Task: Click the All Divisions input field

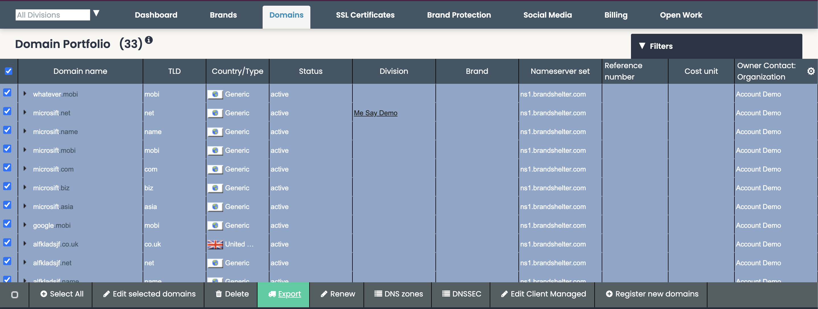Action: click(52, 15)
